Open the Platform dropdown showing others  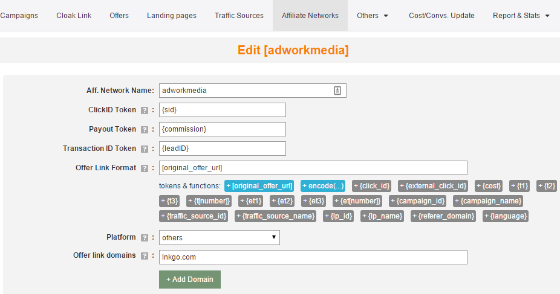220,238
